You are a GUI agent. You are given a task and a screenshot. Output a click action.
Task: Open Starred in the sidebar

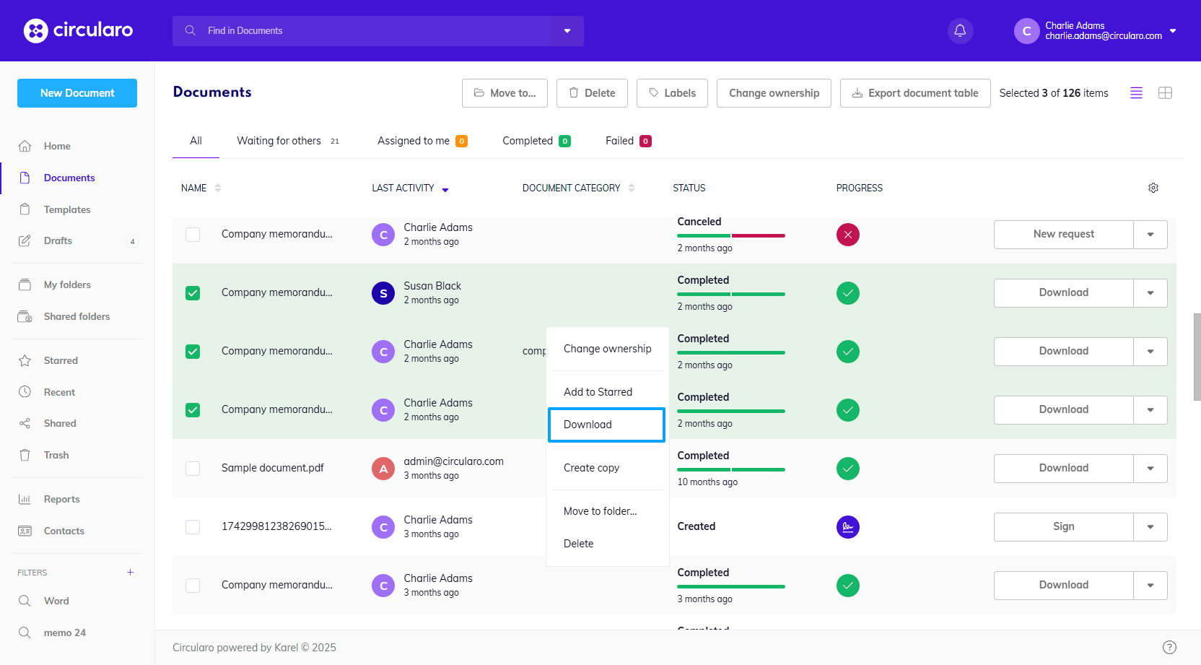point(61,360)
